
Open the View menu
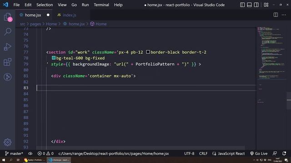point(62,5)
